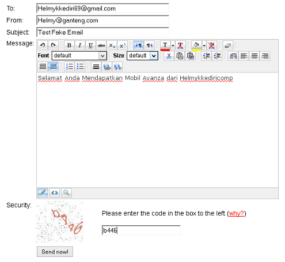Image resolution: width=285 pixels, height=262 pixels.
Task: Insert a numbered list
Action: (69, 67)
